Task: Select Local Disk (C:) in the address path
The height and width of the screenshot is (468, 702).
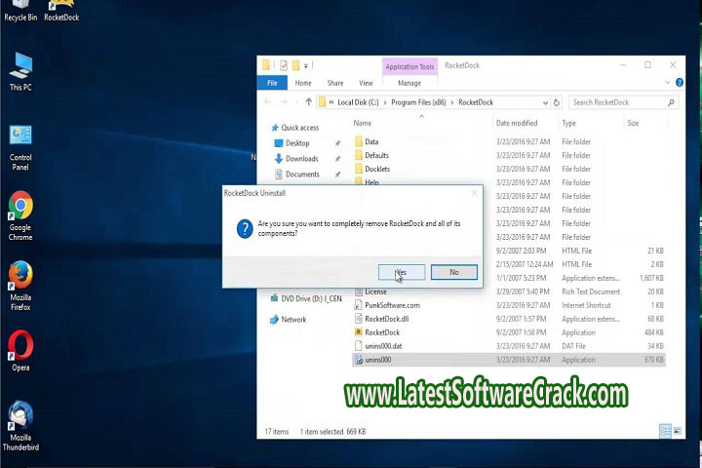Action: pos(358,102)
